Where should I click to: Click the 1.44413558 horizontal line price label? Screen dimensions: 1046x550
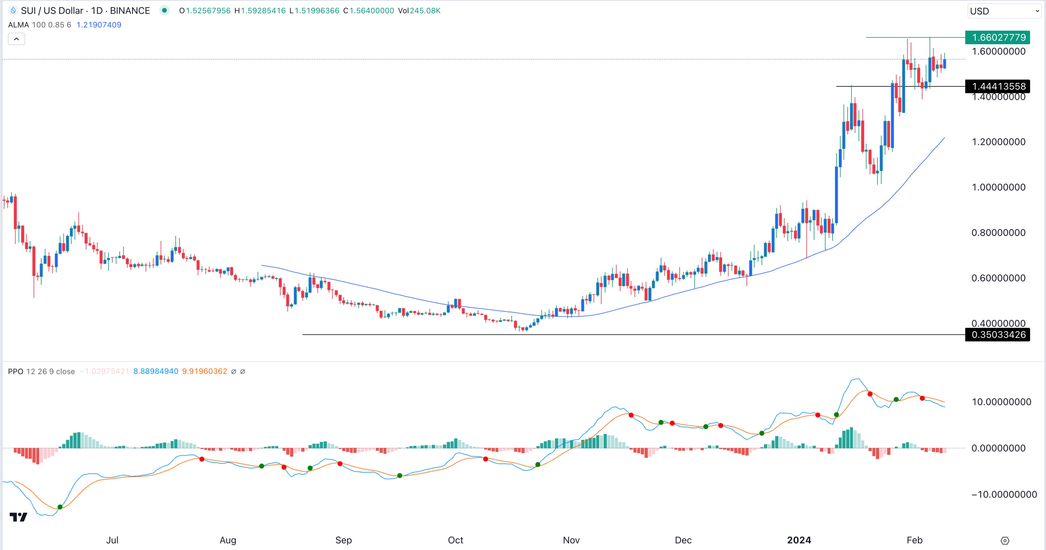tap(998, 86)
